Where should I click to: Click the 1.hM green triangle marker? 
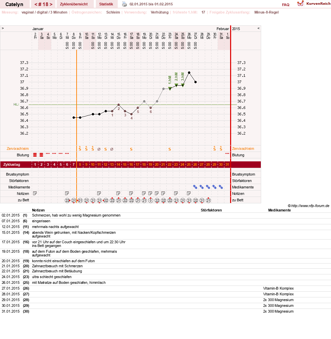click(170, 88)
